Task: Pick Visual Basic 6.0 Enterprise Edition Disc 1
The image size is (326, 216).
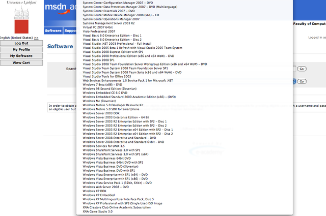Action: pyautogui.click(x=112, y=36)
